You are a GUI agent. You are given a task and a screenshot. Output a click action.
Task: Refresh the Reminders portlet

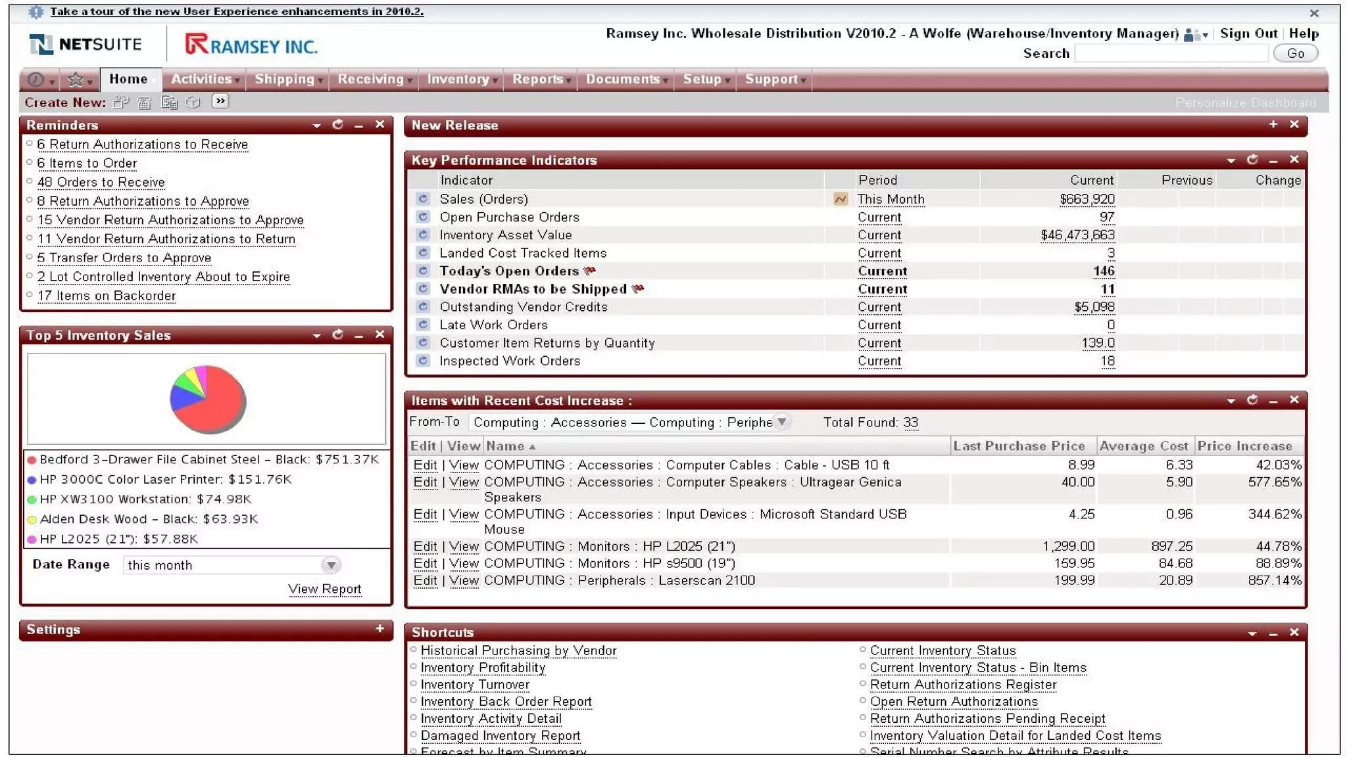tap(337, 124)
